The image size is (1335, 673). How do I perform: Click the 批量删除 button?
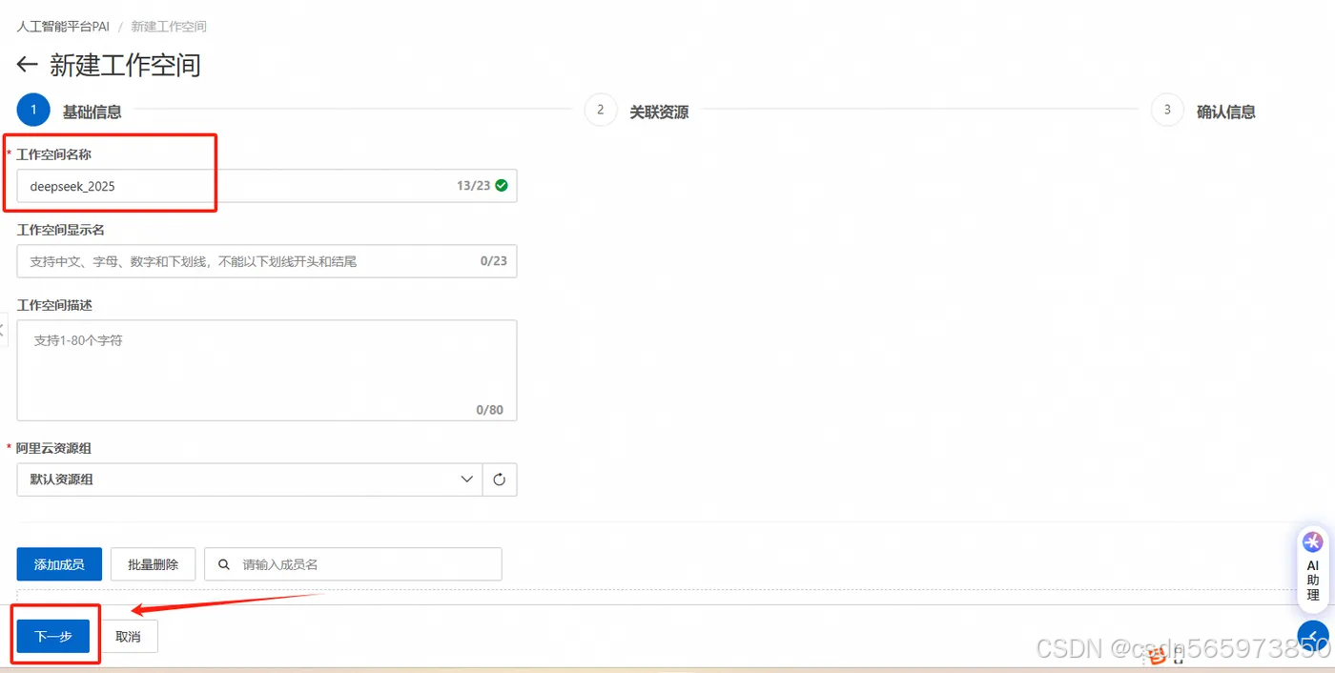pos(153,564)
